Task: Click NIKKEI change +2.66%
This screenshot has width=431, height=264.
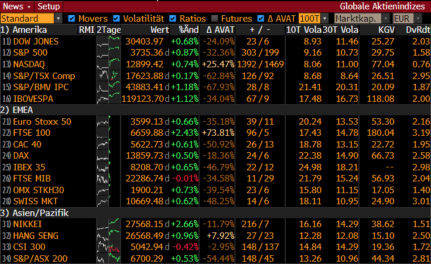Action: 184,224
